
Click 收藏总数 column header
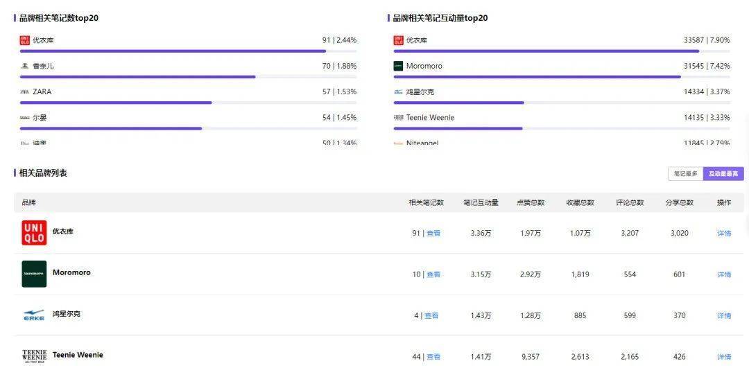pyautogui.click(x=580, y=202)
